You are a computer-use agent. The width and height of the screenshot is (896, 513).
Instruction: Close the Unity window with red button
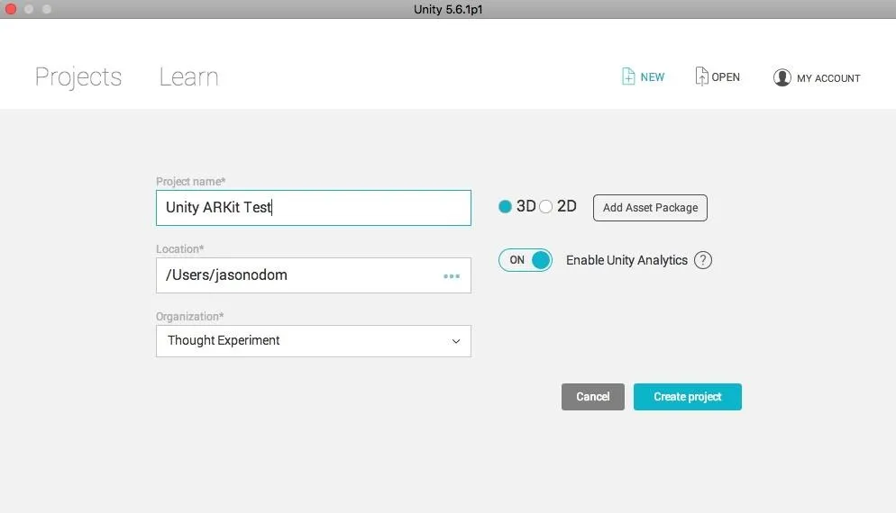point(10,9)
